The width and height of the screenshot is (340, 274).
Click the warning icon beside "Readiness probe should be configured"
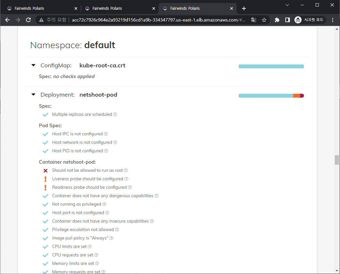point(46,187)
